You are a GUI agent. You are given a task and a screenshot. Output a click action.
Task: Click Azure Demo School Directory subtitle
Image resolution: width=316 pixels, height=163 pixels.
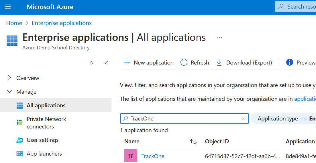click(x=56, y=48)
